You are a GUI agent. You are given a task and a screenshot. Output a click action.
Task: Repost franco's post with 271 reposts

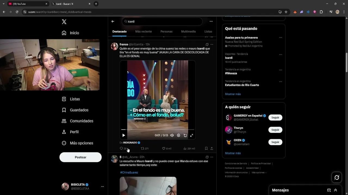coord(145,148)
